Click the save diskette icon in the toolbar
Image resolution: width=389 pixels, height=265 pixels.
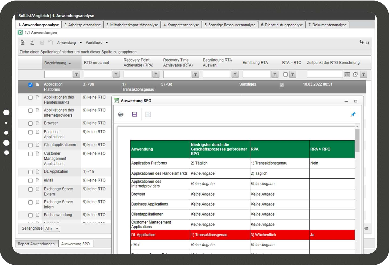[42, 42]
